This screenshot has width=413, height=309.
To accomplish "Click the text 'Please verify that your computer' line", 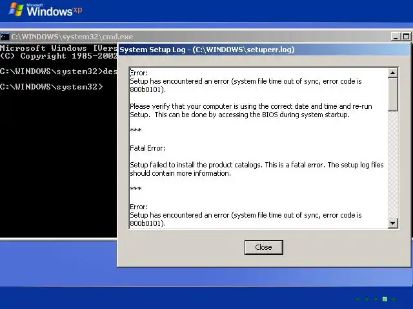I will pos(251,106).
